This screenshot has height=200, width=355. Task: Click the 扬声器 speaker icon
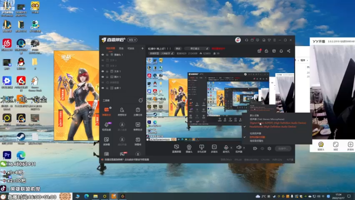click(239, 148)
